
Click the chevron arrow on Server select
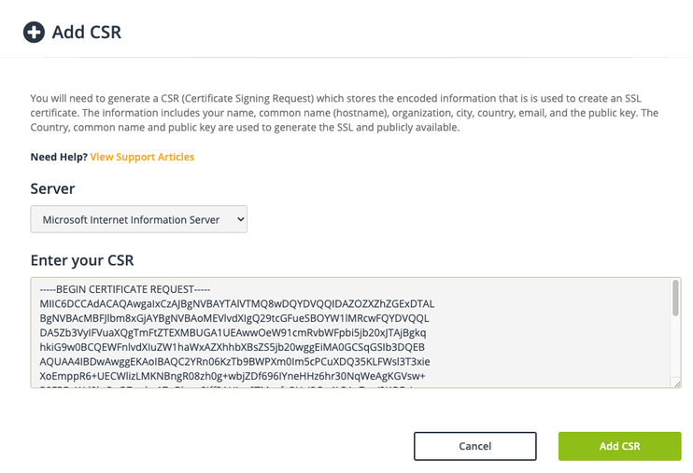(x=240, y=219)
